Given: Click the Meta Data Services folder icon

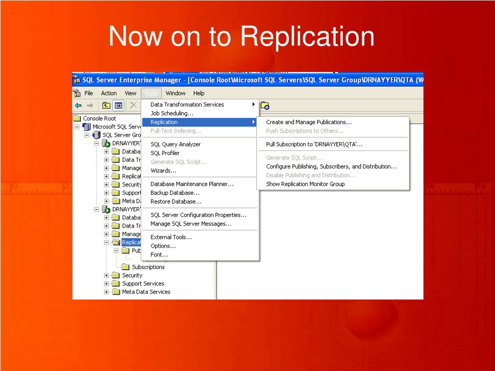Looking at the screenshot, I should [x=116, y=291].
